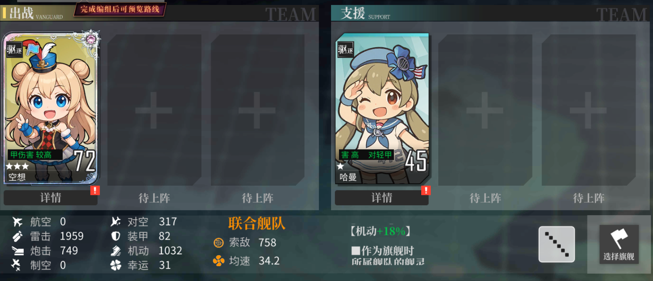Click the 幸运 clover stat icon
Viewport: 653px width, 281px height.
point(116,265)
